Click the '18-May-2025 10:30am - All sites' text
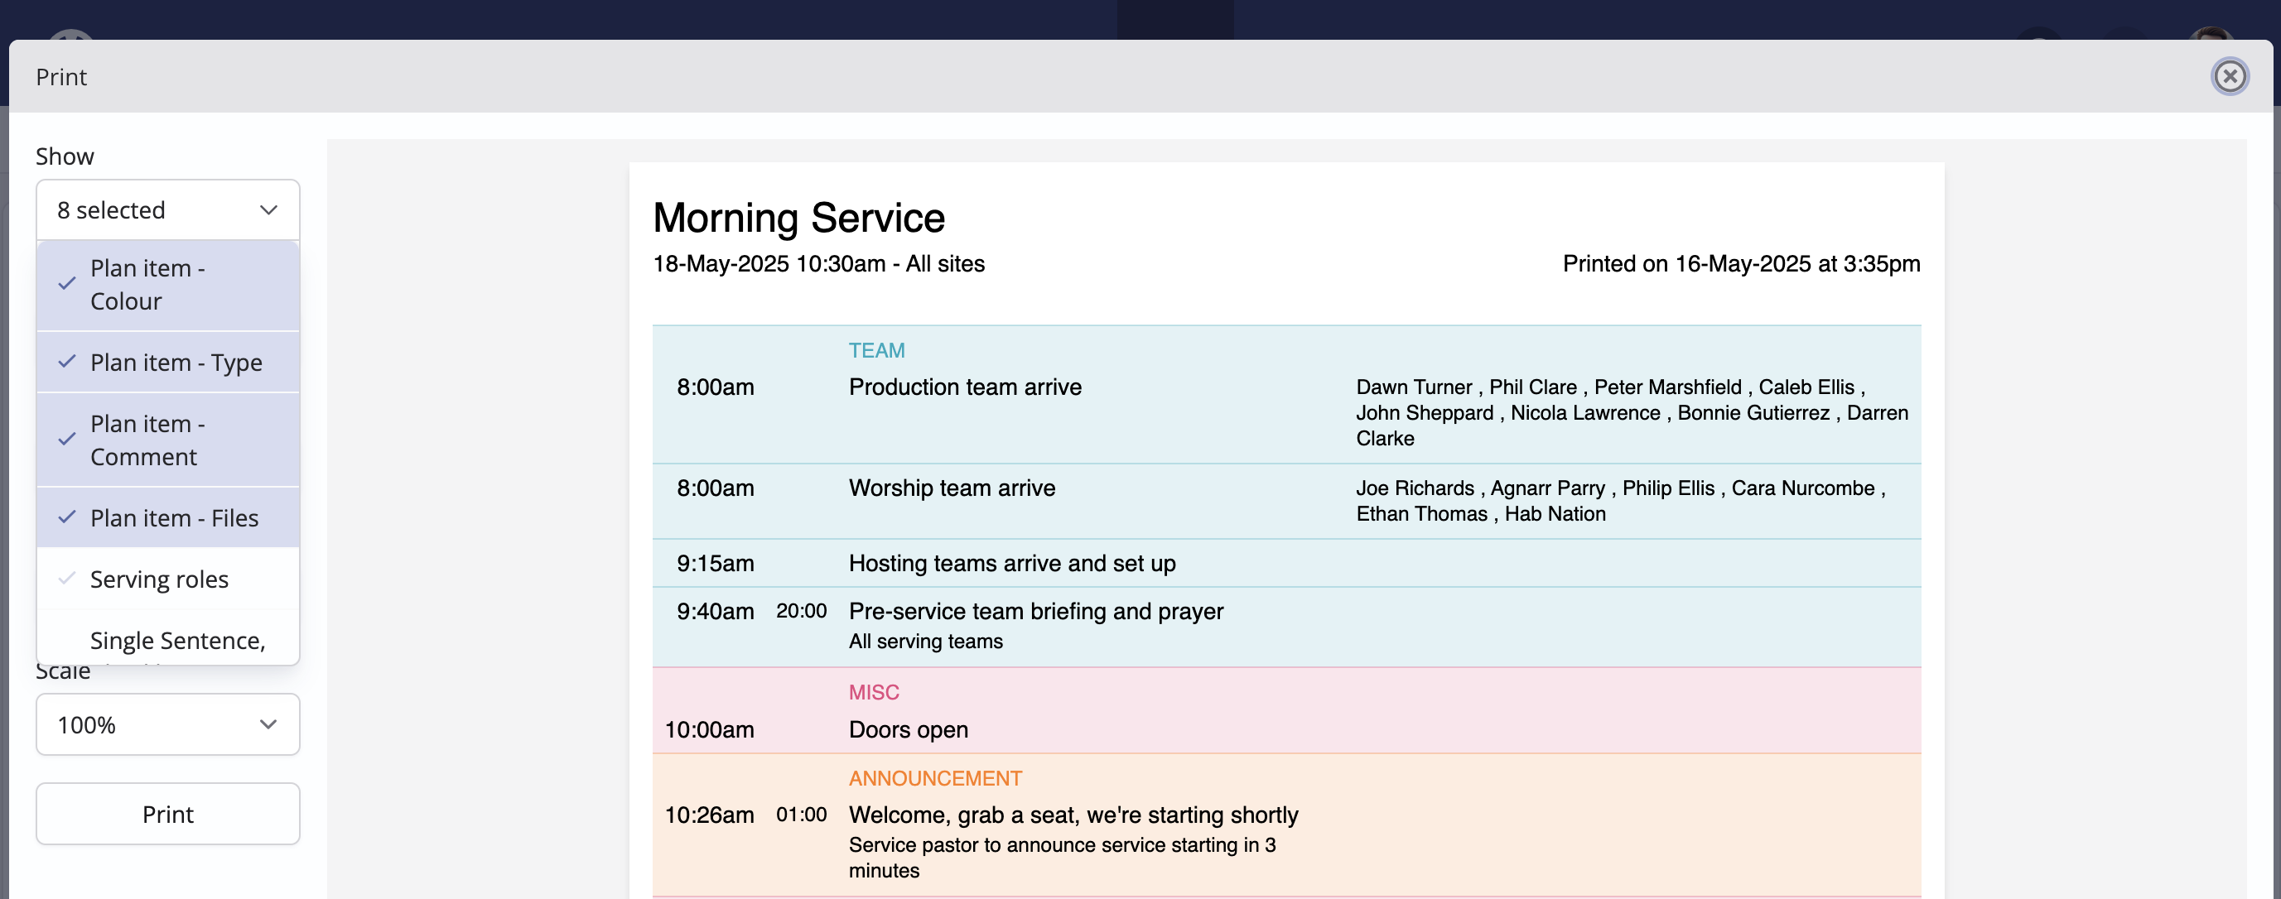 point(819,264)
